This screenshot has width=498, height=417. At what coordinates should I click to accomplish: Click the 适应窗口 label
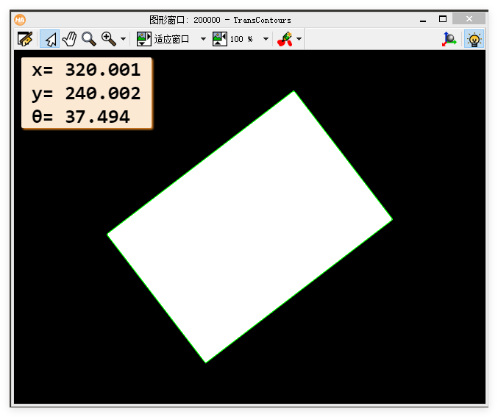pyautogui.click(x=171, y=39)
